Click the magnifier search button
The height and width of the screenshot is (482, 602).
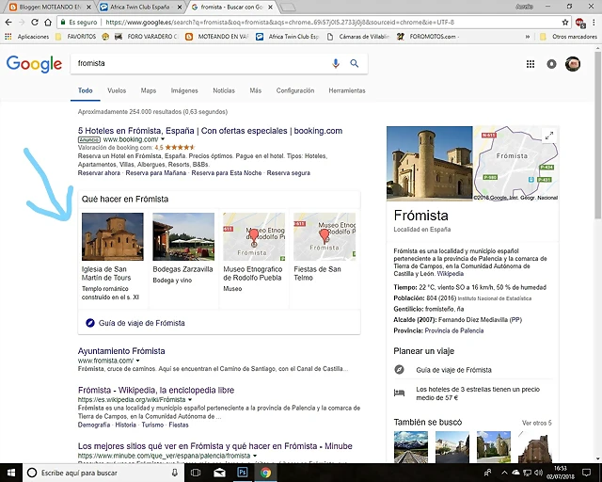point(354,63)
